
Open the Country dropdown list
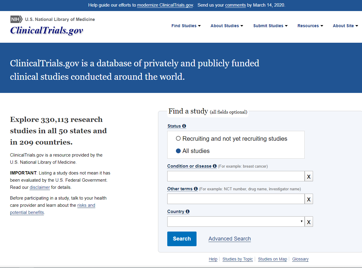point(236,222)
